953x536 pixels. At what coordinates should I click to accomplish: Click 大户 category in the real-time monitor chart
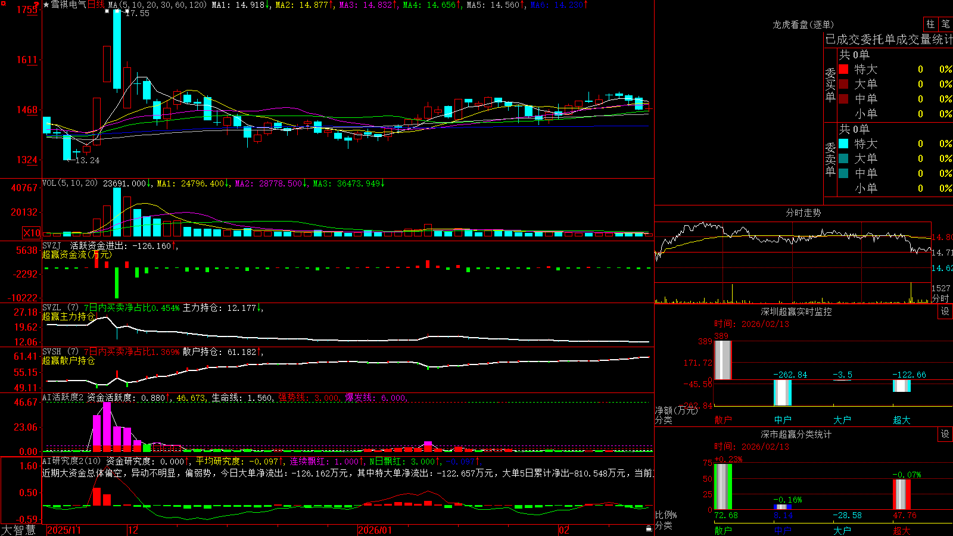click(x=842, y=420)
